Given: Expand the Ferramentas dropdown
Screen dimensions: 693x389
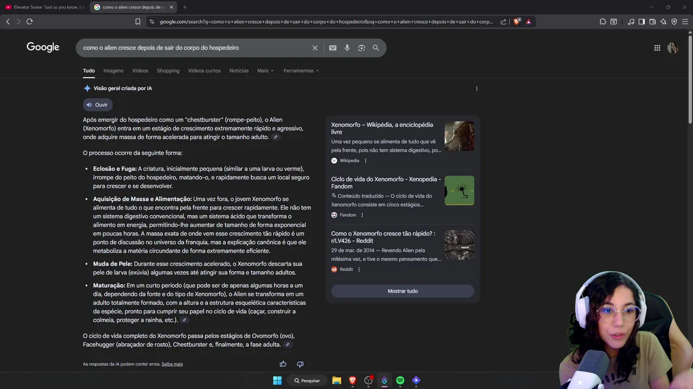Looking at the screenshot, I should coord(301,71).
